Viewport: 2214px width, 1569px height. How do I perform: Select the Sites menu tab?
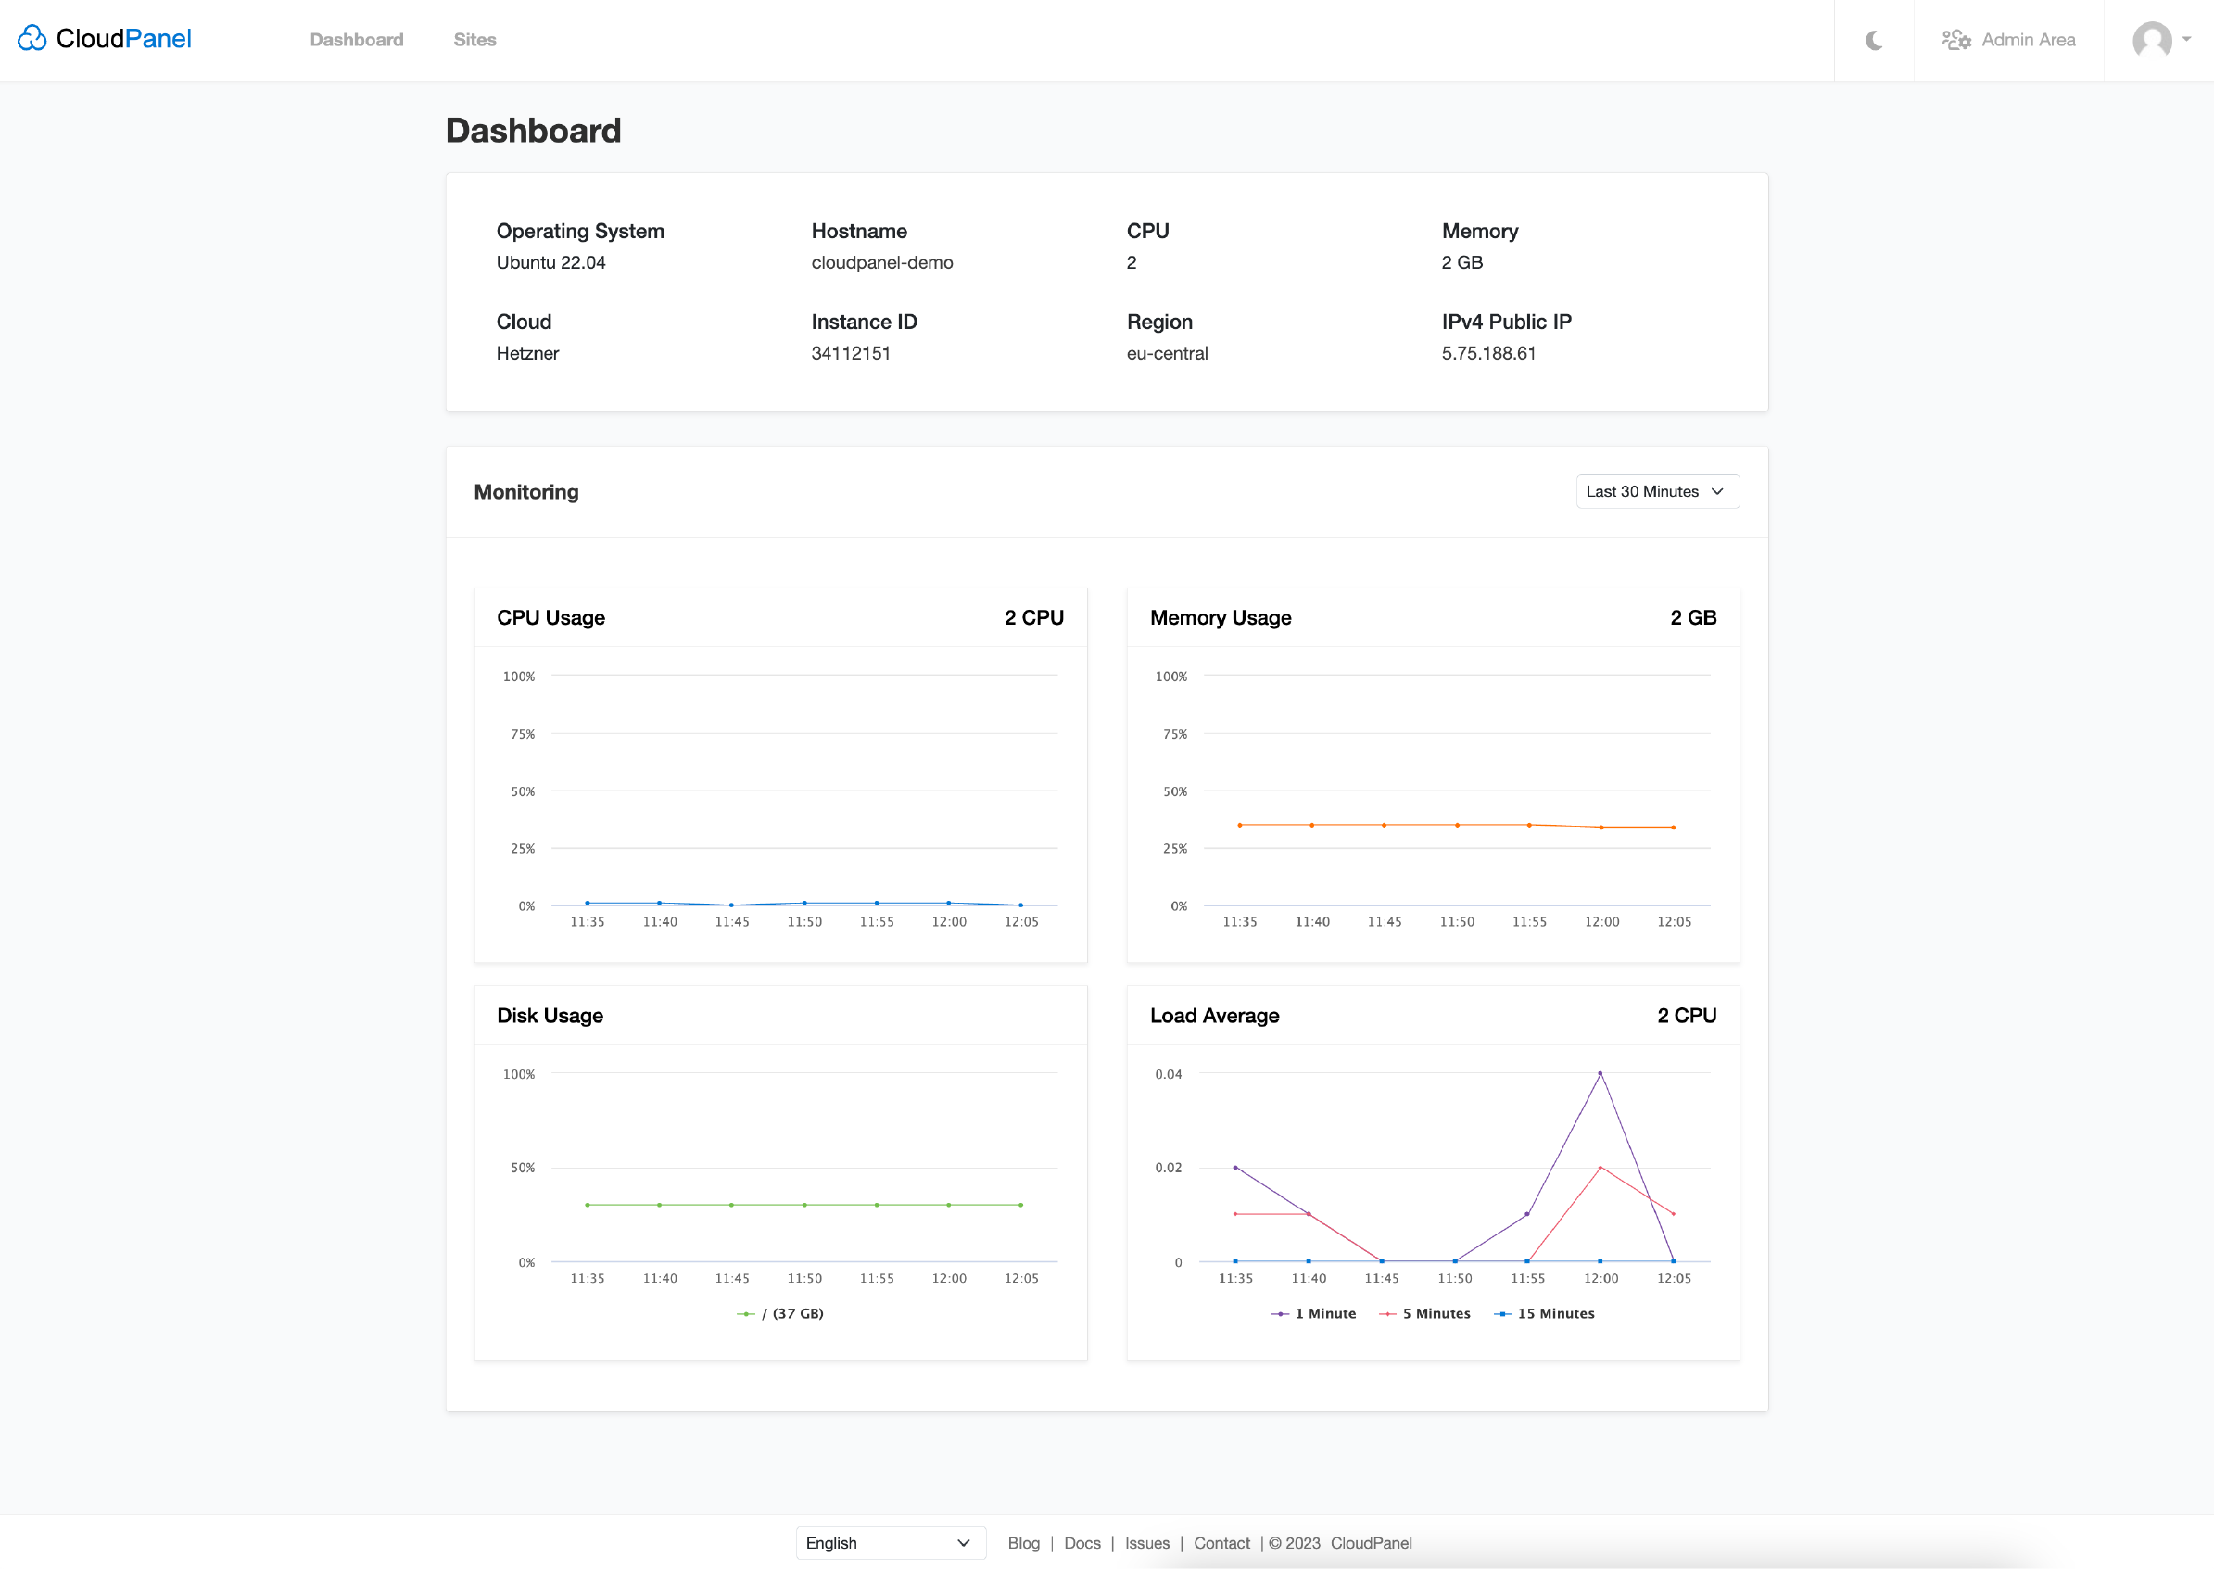click(475, 39)
